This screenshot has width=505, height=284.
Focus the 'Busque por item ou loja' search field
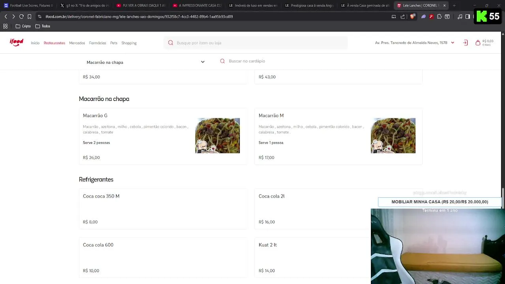pyautogui.click(x=256, y=43)
